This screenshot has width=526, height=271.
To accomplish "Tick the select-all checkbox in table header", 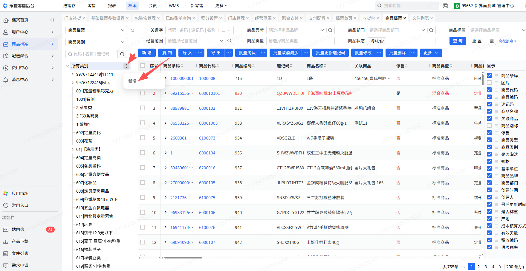I will tap(143, 66).
